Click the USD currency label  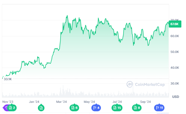[176, 97]
